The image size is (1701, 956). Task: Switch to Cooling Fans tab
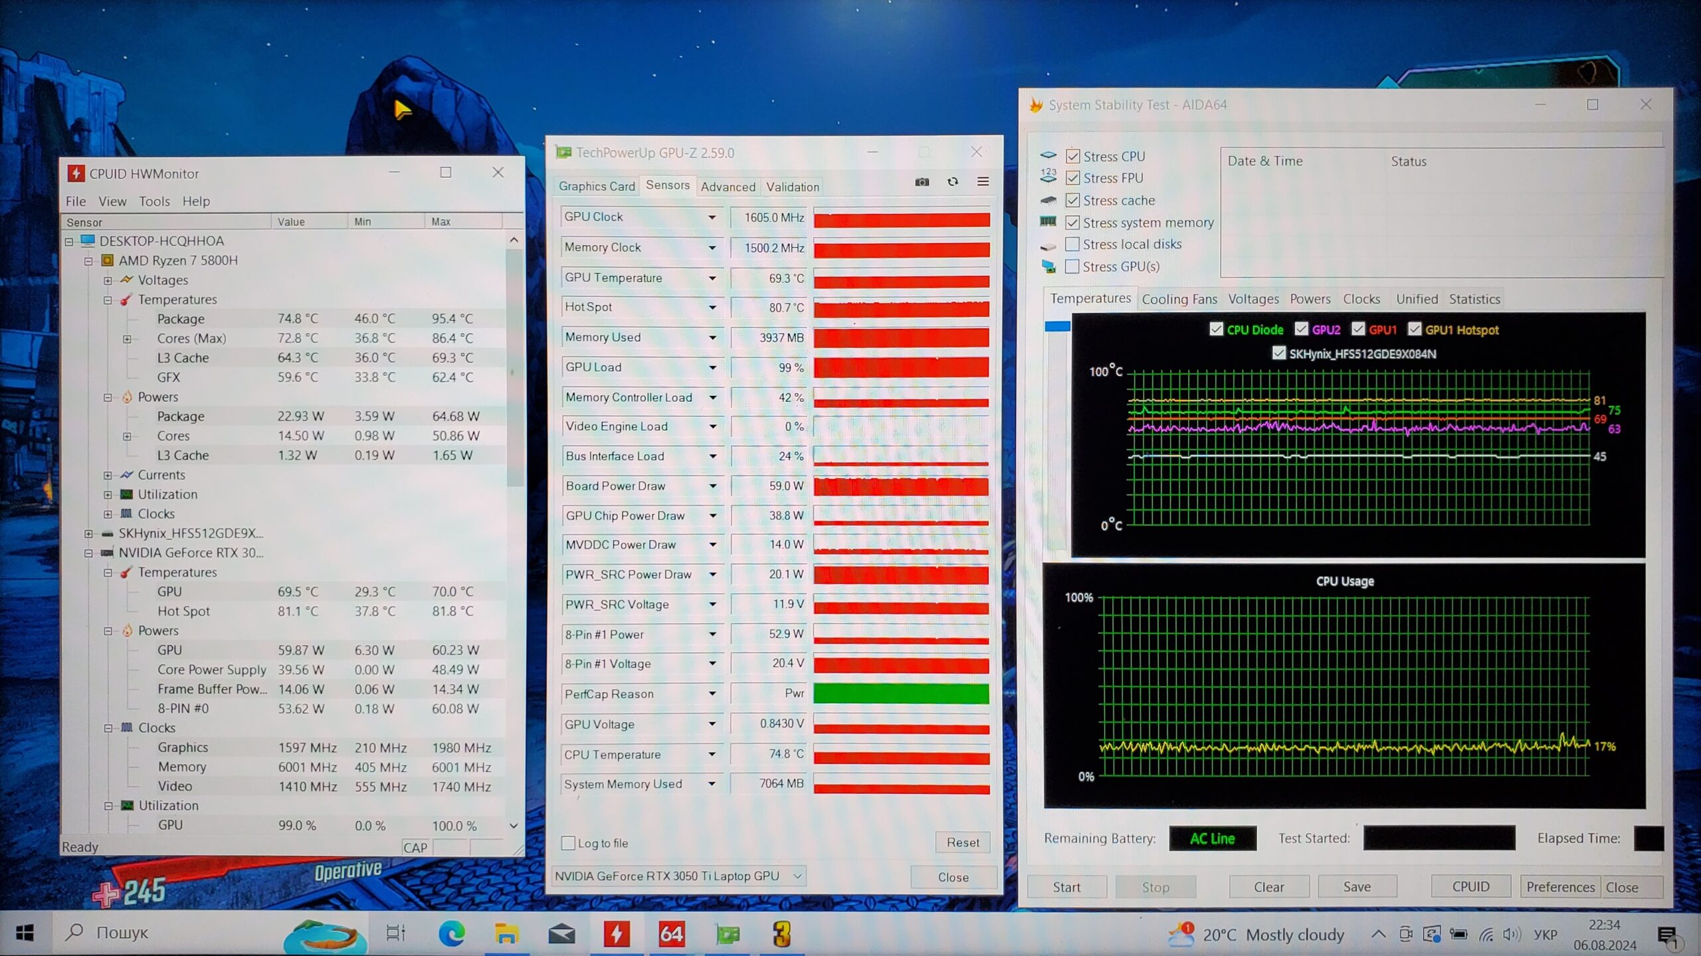click(x=1179, y=299)
